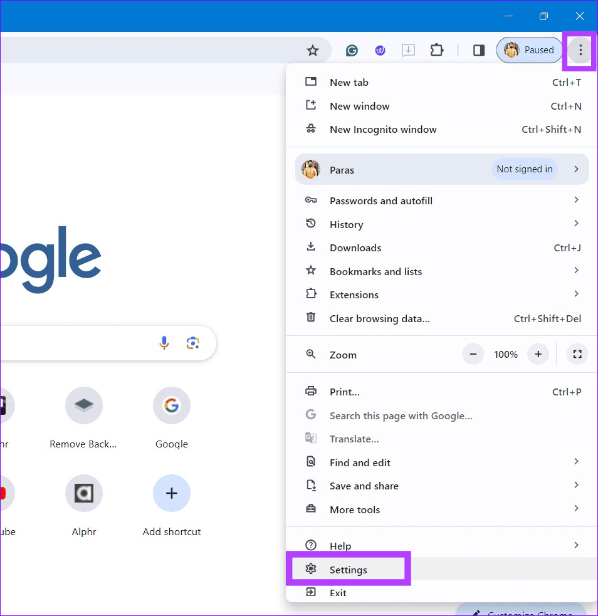
Task: Increase zoom with the plus button
Action: coord(538,354)
